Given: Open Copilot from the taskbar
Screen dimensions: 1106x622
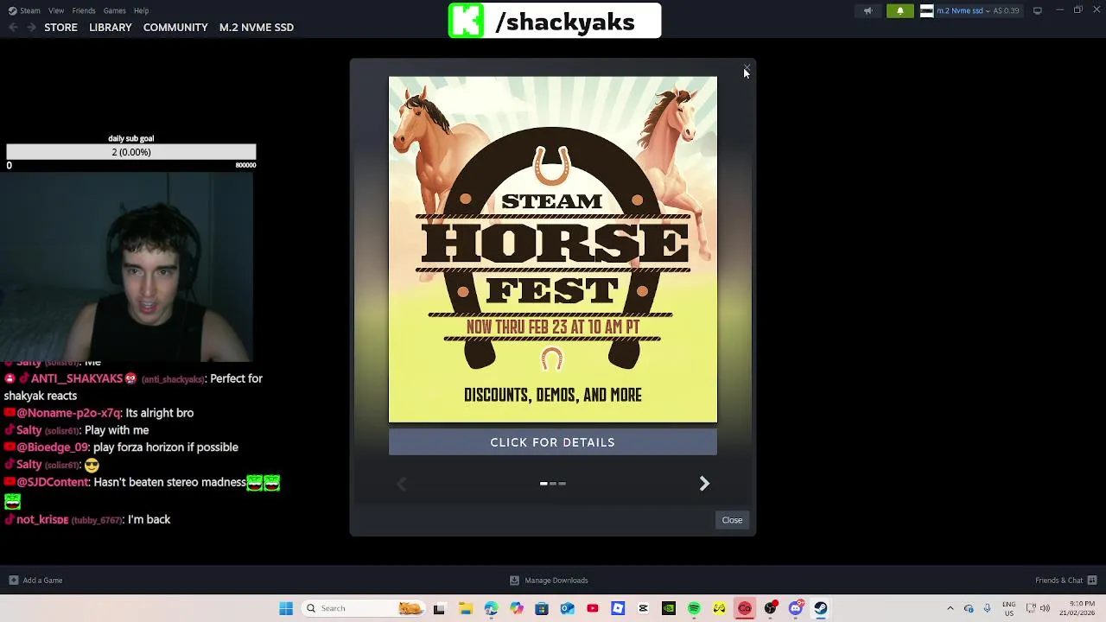Looking at the screenshot, I should pyautogui.click(x=516, y=608).
